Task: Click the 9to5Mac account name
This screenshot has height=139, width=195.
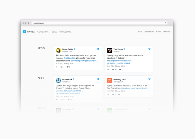Action: 66,80
